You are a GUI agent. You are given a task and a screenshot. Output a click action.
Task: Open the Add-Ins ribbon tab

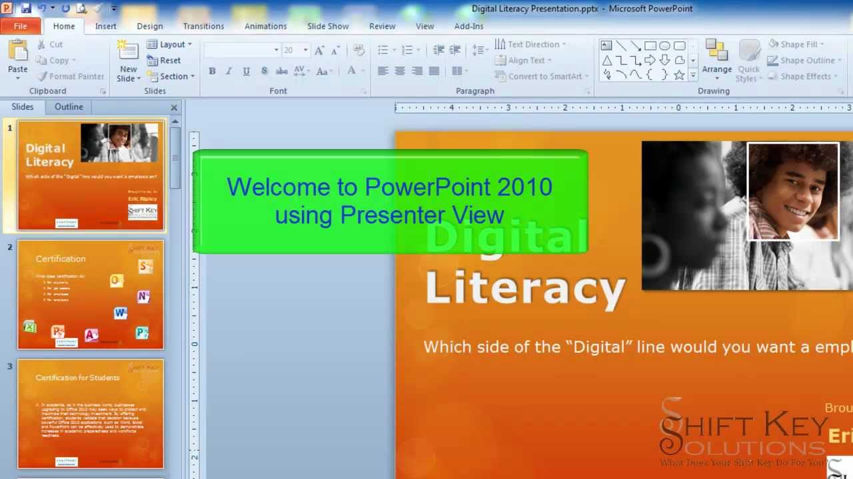click(x=468, y=26)
